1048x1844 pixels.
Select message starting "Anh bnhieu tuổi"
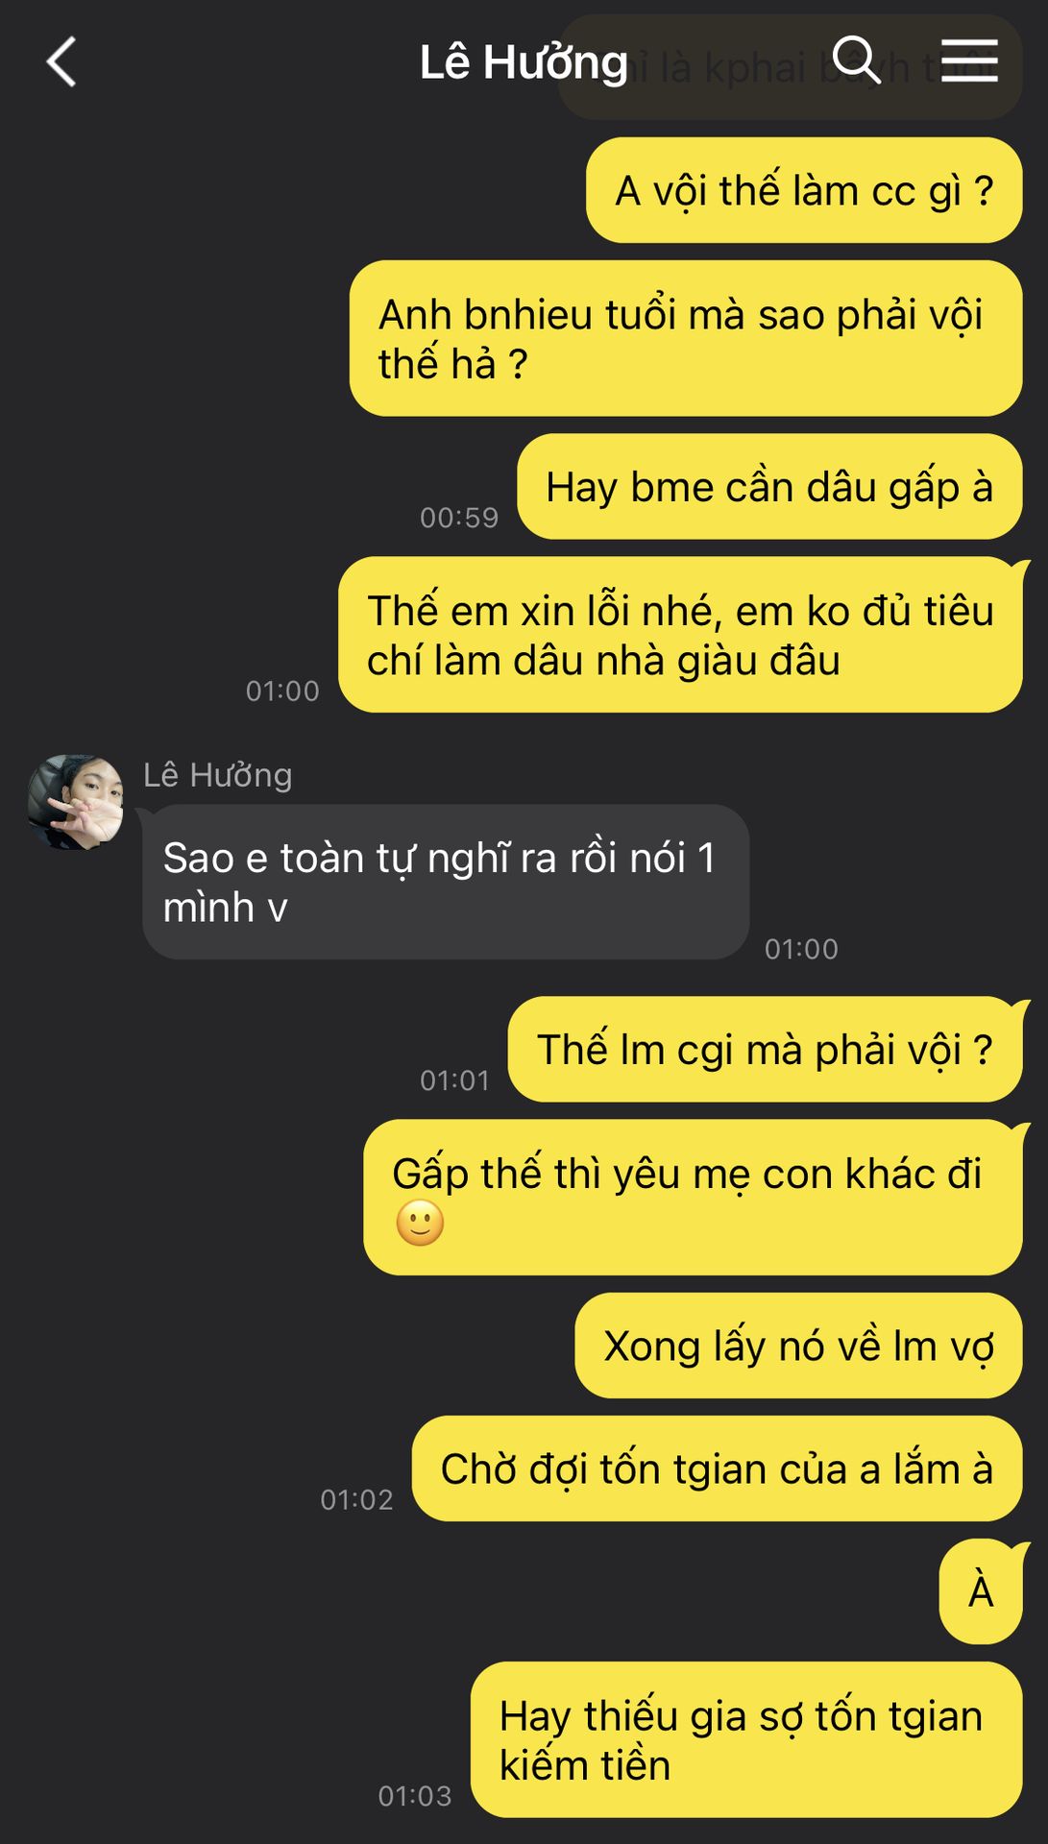pyautogui.click(x=686, y=338)
